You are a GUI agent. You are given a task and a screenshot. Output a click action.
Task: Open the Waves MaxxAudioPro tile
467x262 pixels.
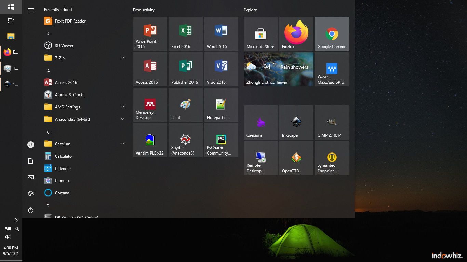pyautogui.click(x=332, y=69)
